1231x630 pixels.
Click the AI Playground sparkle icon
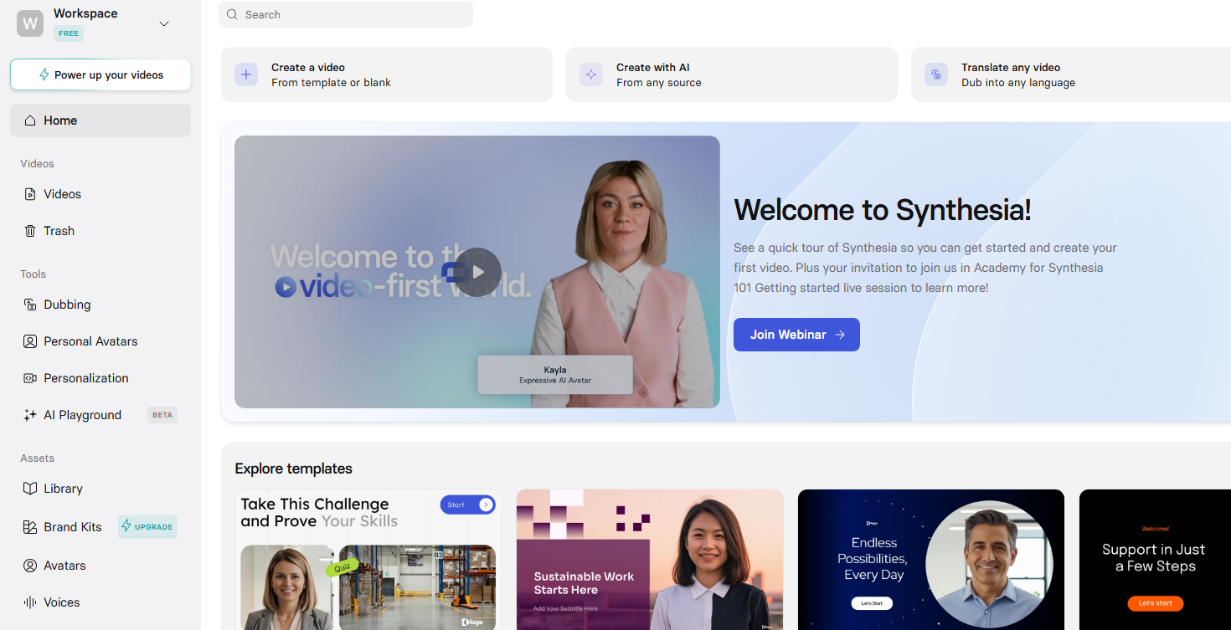(30, 415)
